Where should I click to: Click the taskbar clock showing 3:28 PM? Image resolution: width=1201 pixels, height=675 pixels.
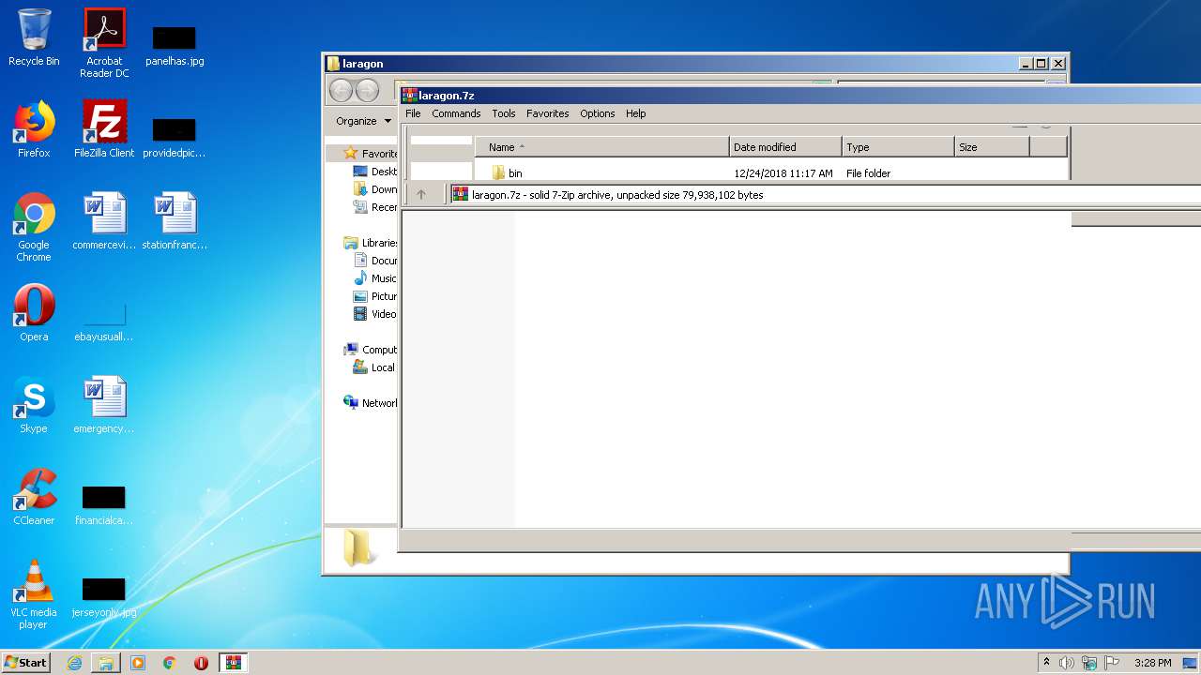[x=1152, y=663]
